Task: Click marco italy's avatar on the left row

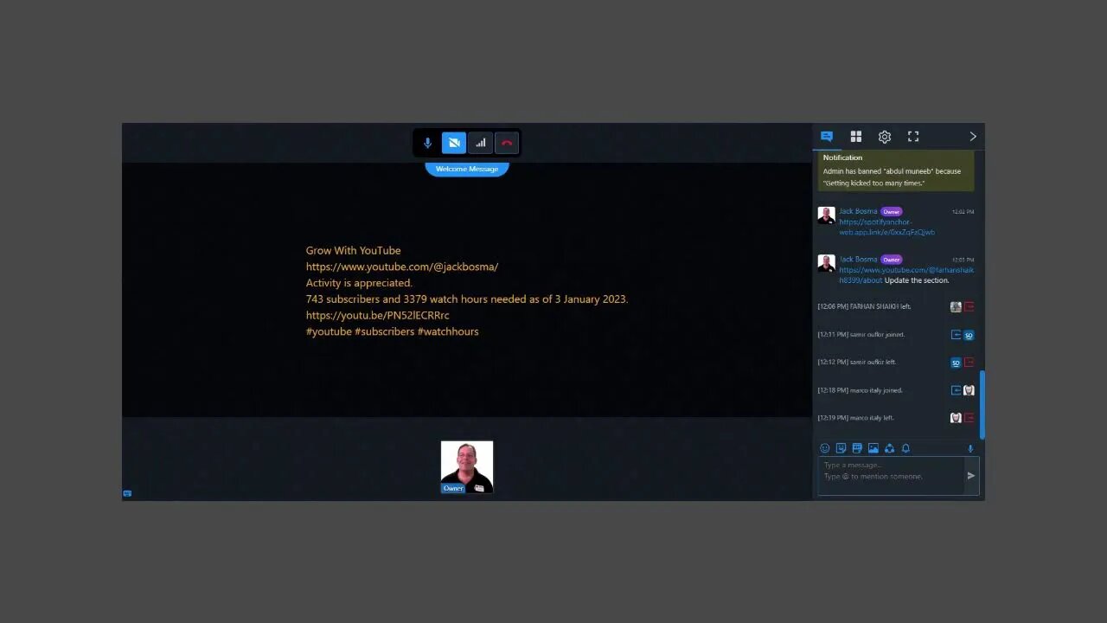Action: pos(956,418)
